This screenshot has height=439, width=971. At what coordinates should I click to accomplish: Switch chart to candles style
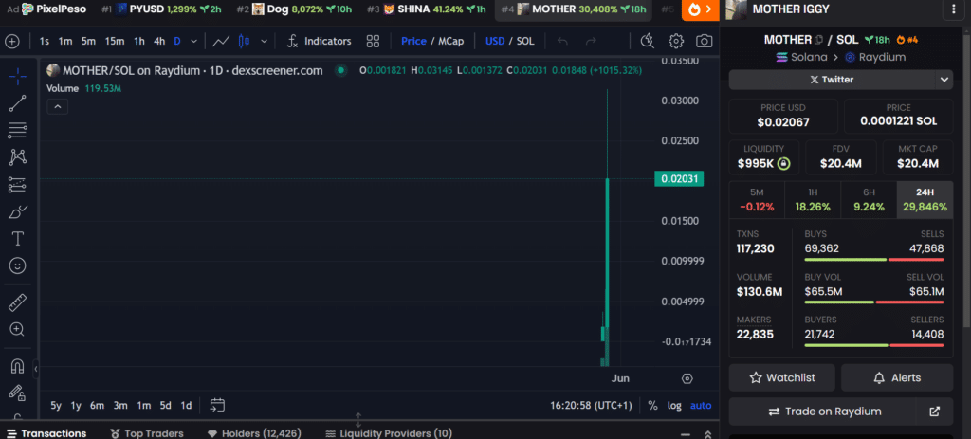click(245, 42)
